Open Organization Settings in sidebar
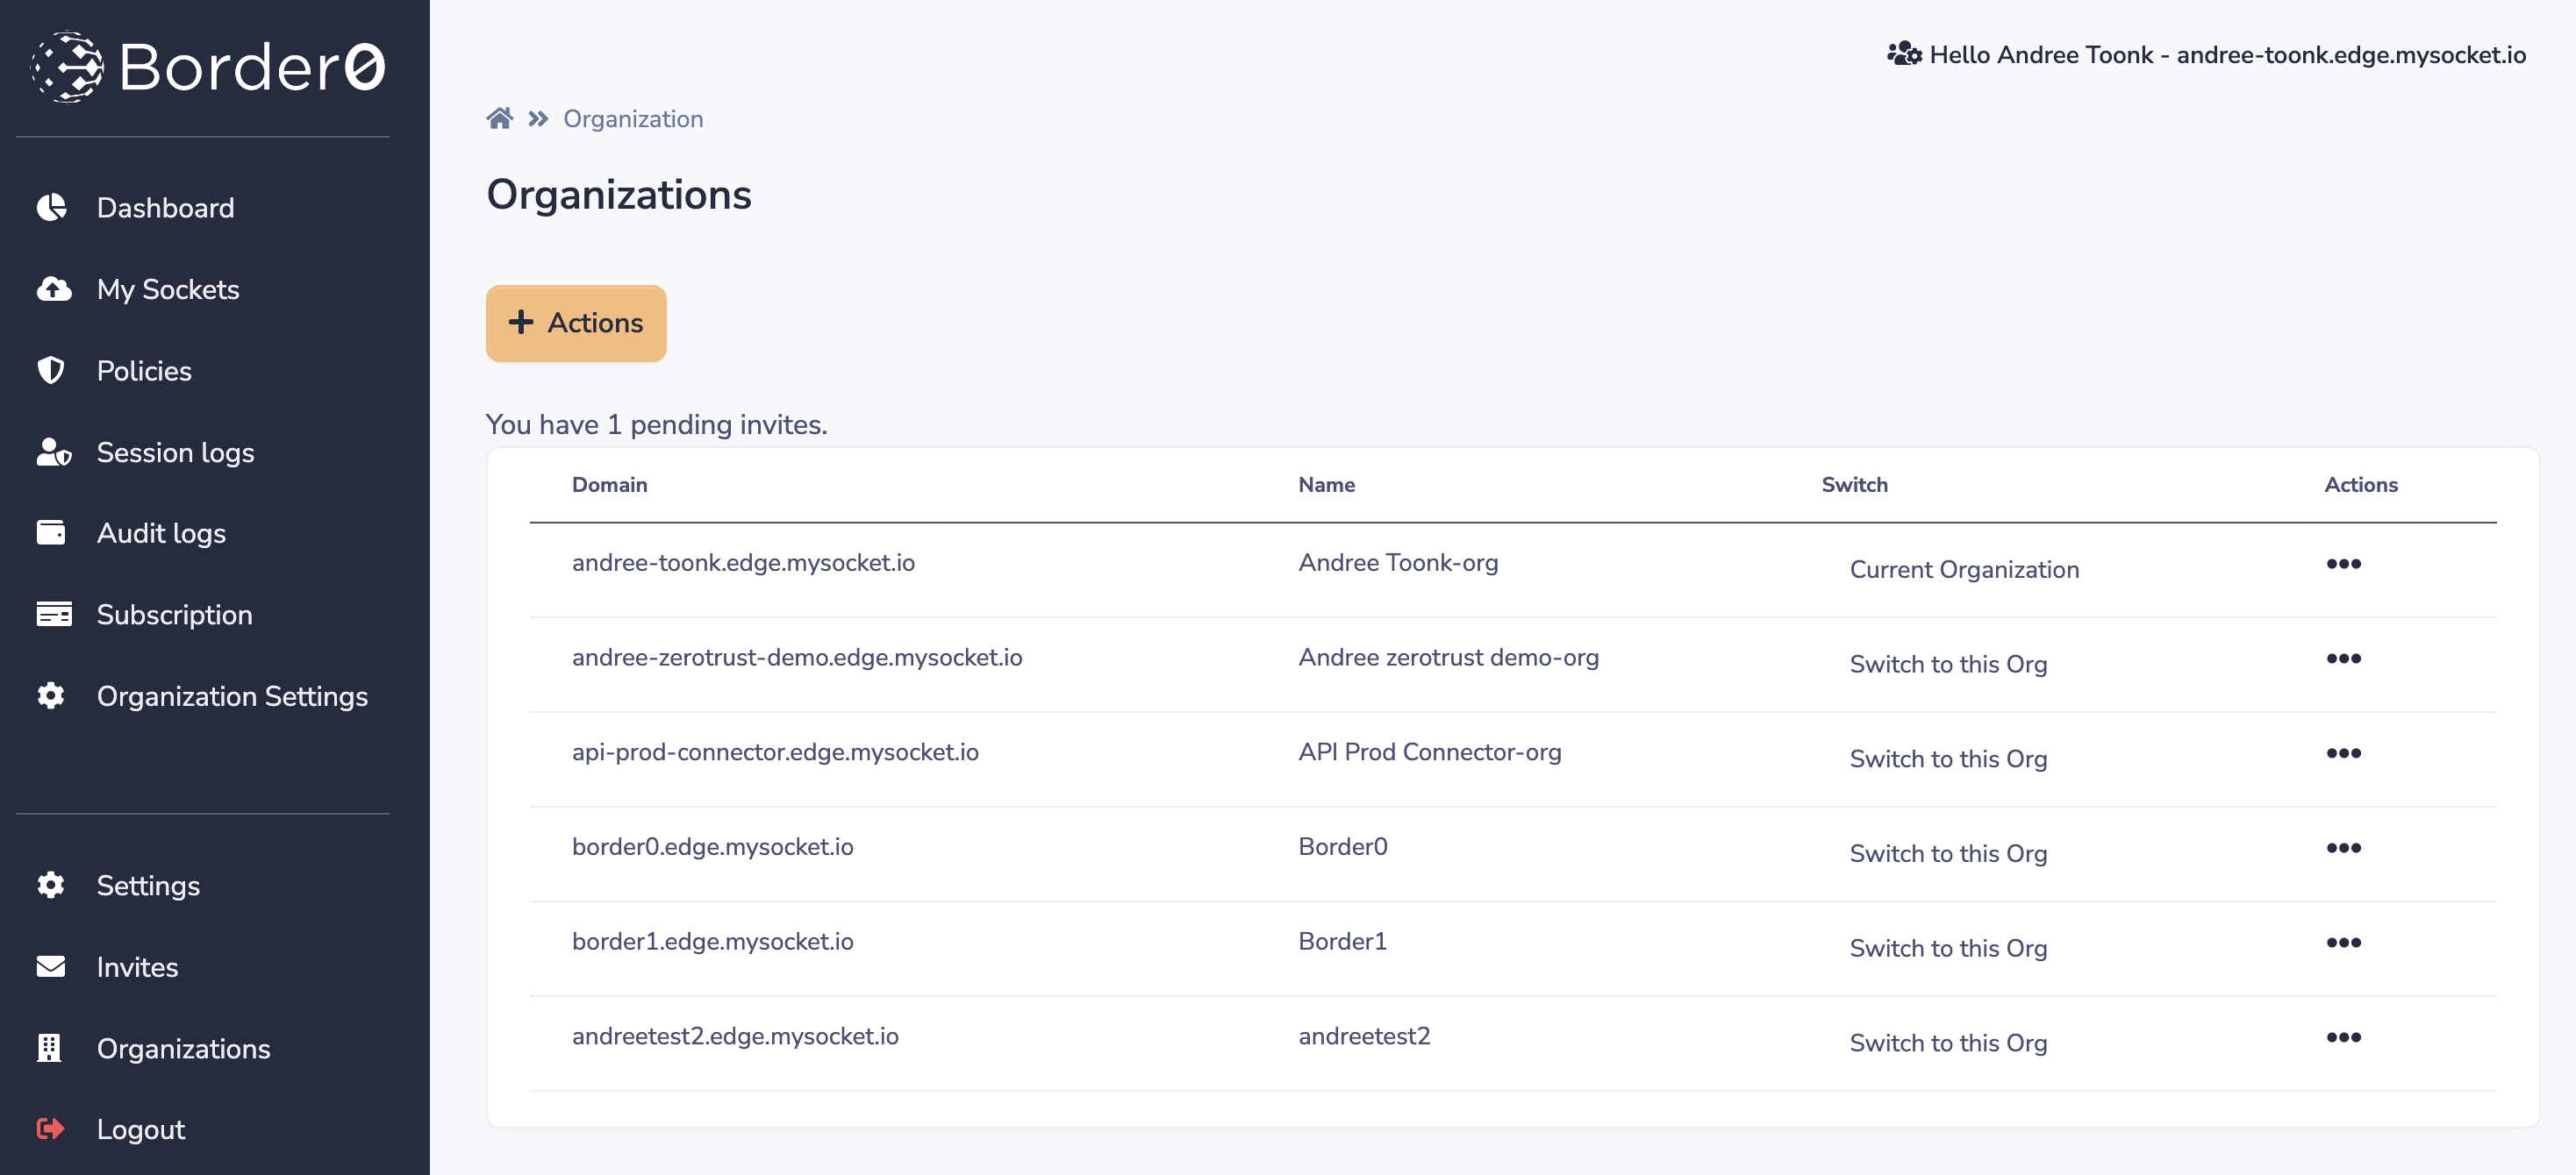 [x=232, y=696]
